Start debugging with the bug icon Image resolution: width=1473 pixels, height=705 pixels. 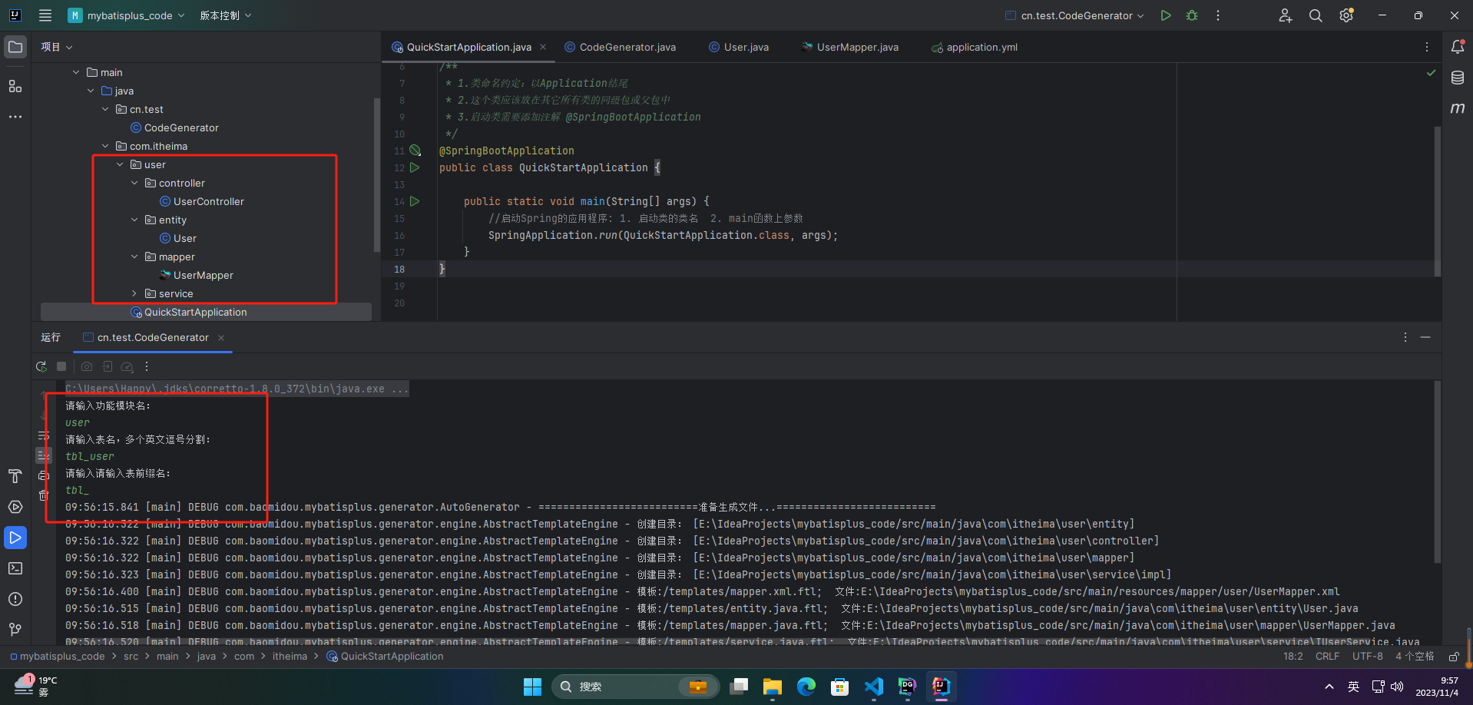pos(1192,15)
